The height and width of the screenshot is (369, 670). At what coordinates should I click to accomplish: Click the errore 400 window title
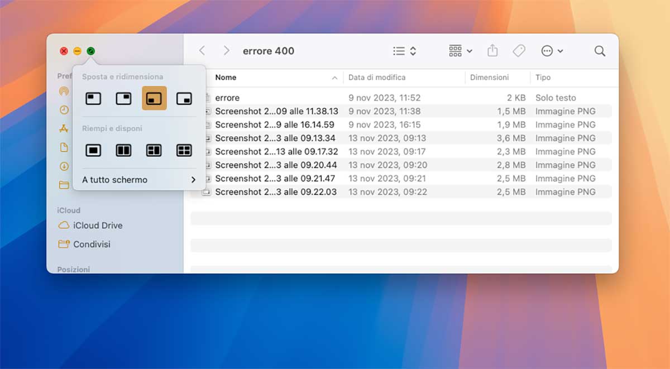[269, 51]
